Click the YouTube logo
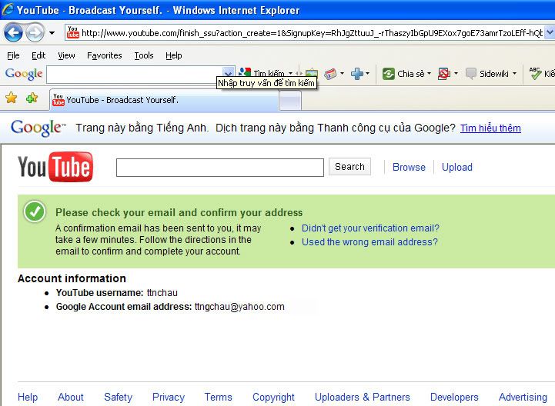The height and width of the screenshot is (406, 555). tap(55, 167)
